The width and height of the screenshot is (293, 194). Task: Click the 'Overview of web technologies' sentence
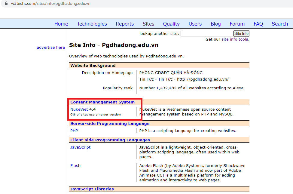[126, 56]
